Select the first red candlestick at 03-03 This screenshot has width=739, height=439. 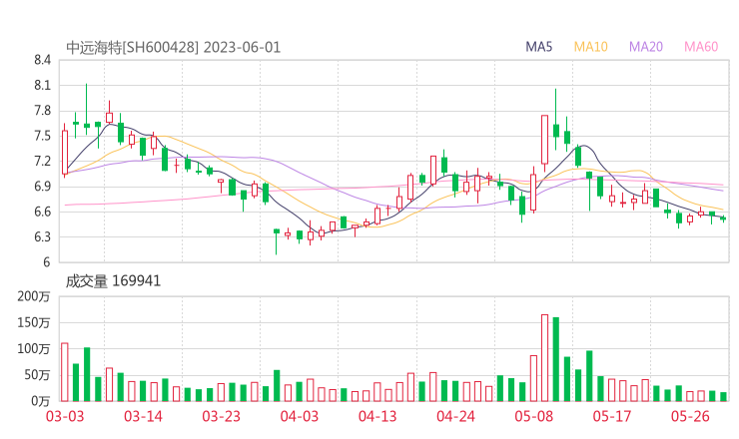point(65,152)
